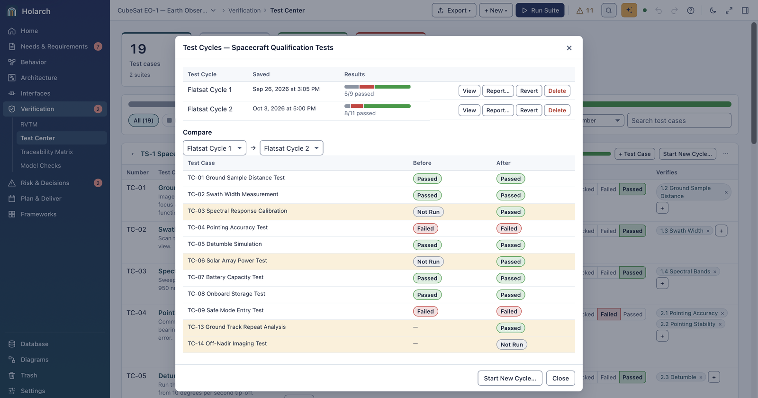
Task: Open the Interfaces section
Action: [55, 93]
